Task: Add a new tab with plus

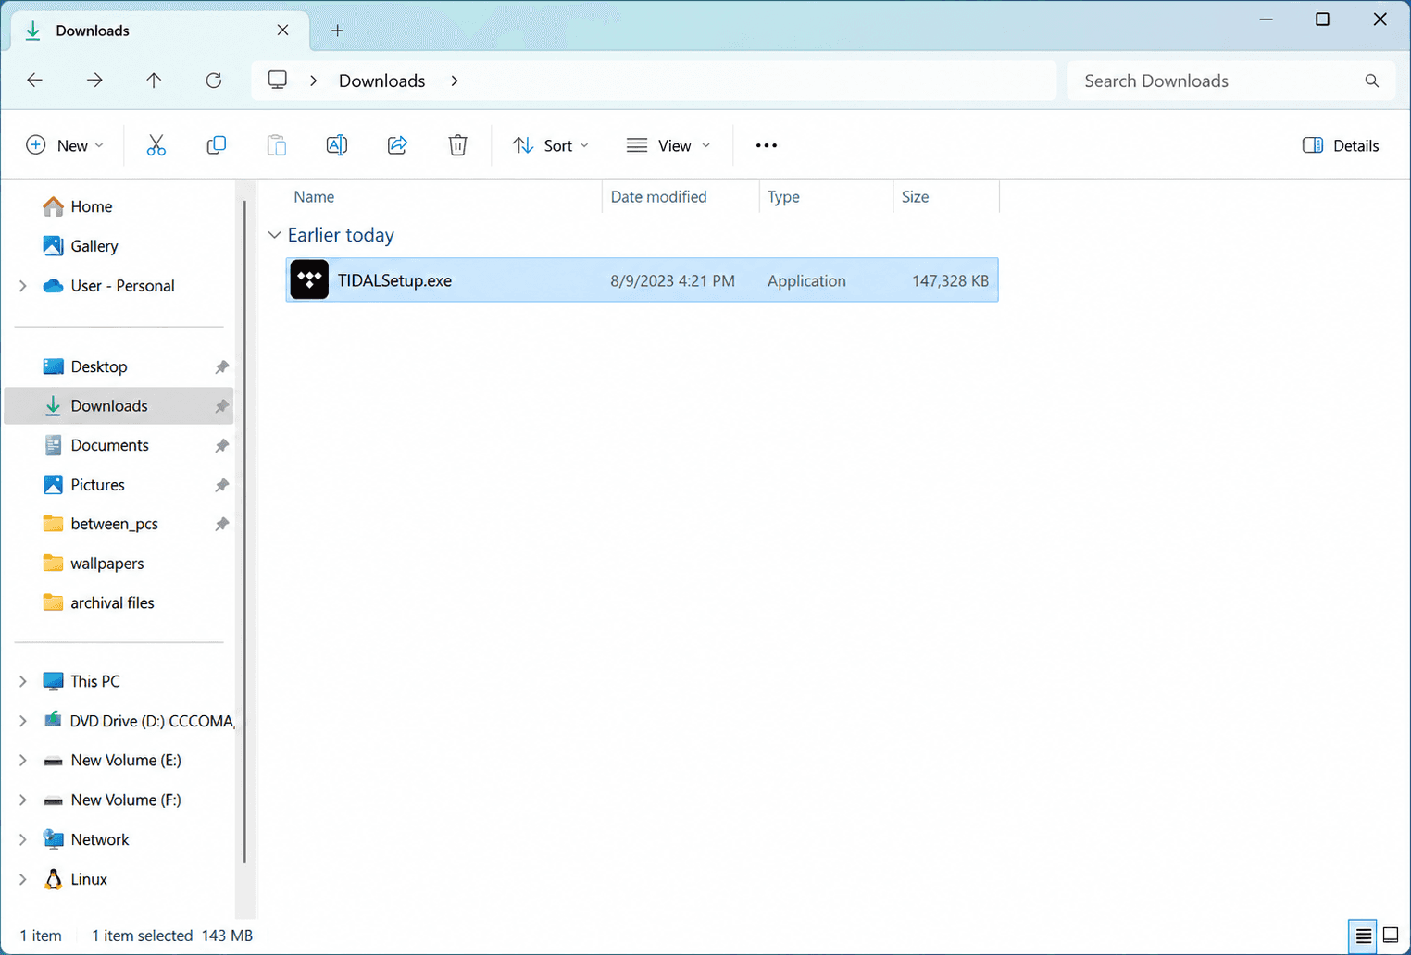Action: (338, 31)
